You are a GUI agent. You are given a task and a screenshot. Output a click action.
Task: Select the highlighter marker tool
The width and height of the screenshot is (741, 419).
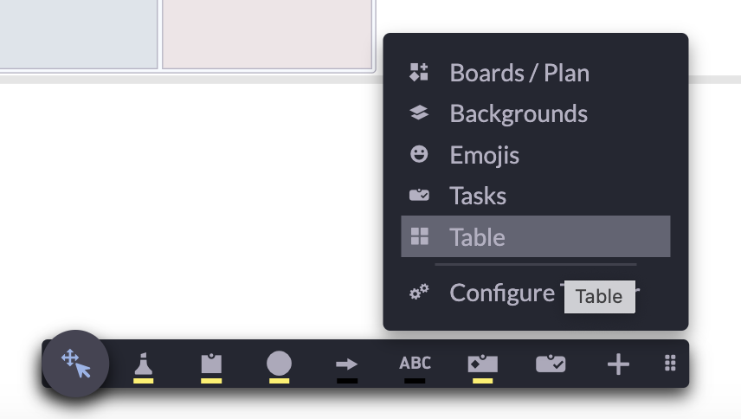(x=144, y=364)
